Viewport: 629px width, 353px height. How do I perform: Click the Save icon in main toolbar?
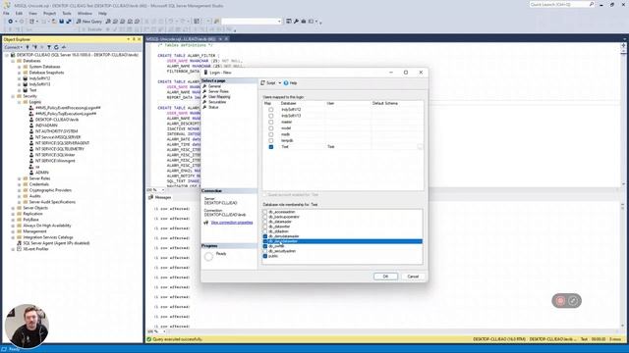(61, 22)
